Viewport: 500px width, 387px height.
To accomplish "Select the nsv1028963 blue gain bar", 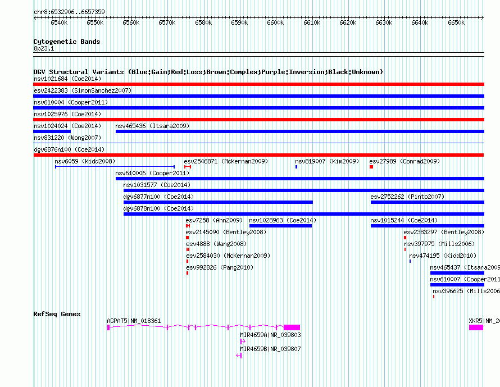I will [x=280, y=226].
